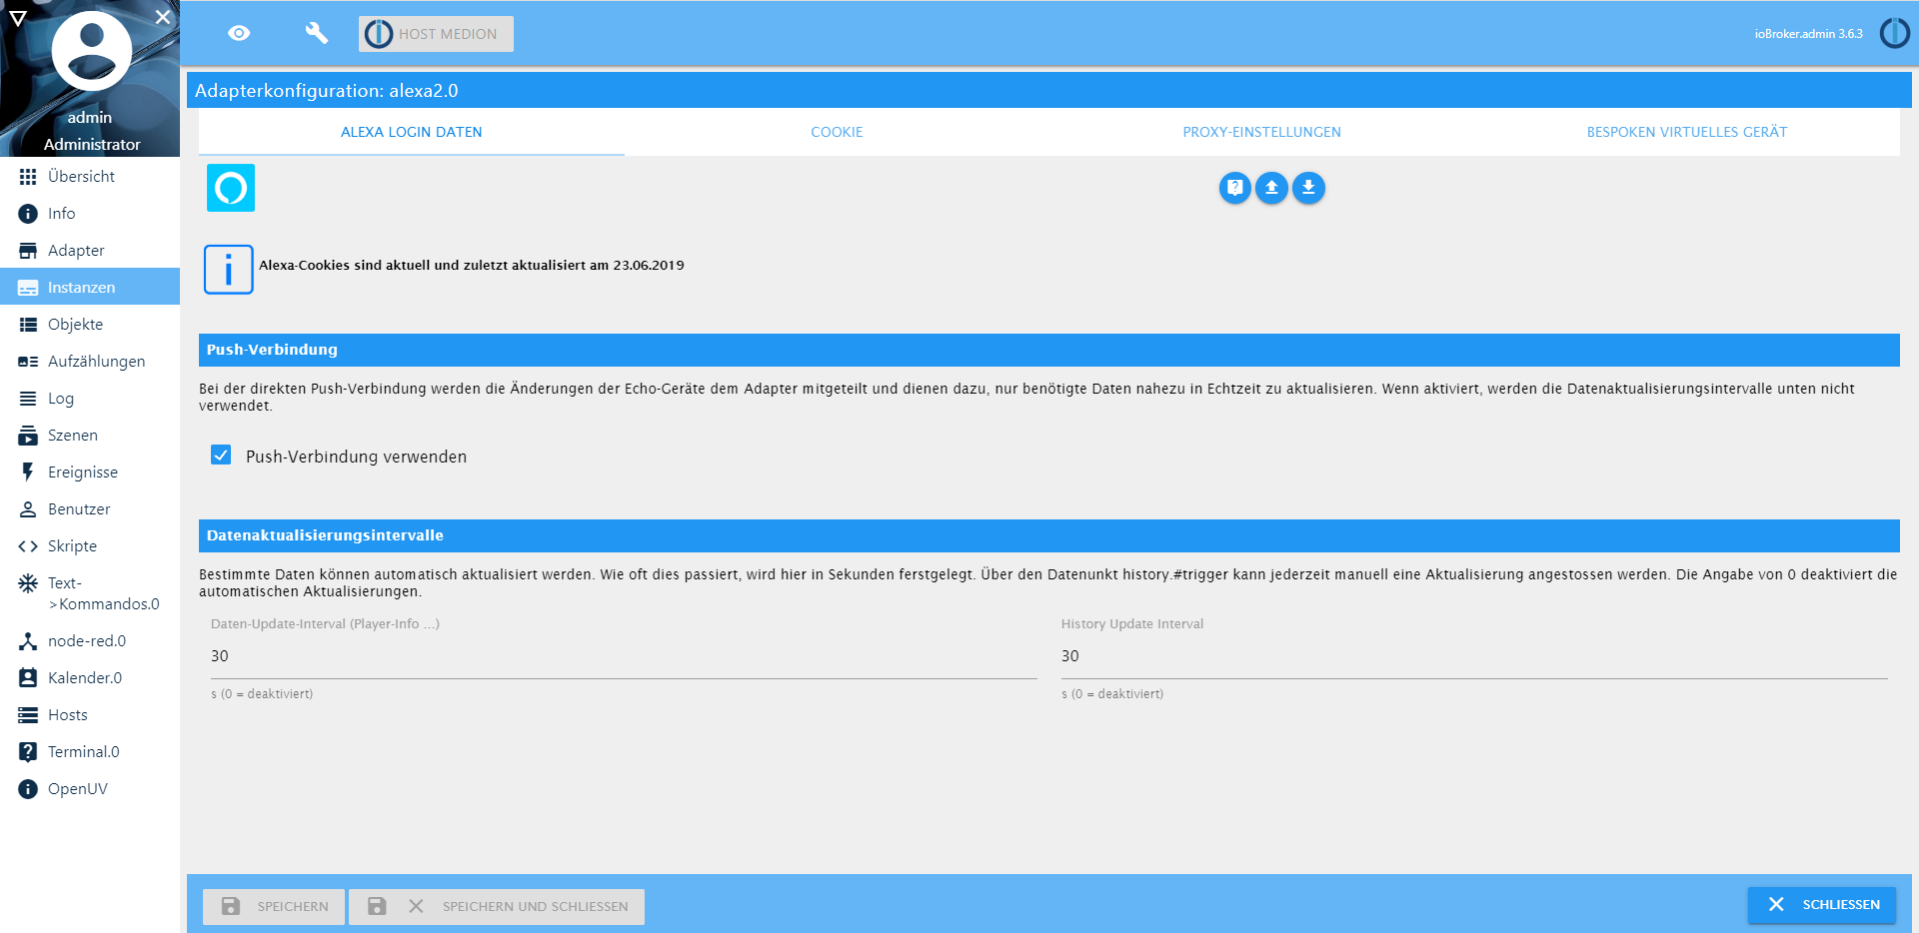Open Info in the sidebar

coord(90,213)
